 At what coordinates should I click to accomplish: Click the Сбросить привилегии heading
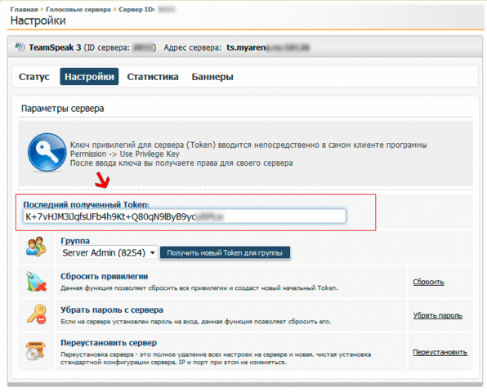(x=104, y=276)
